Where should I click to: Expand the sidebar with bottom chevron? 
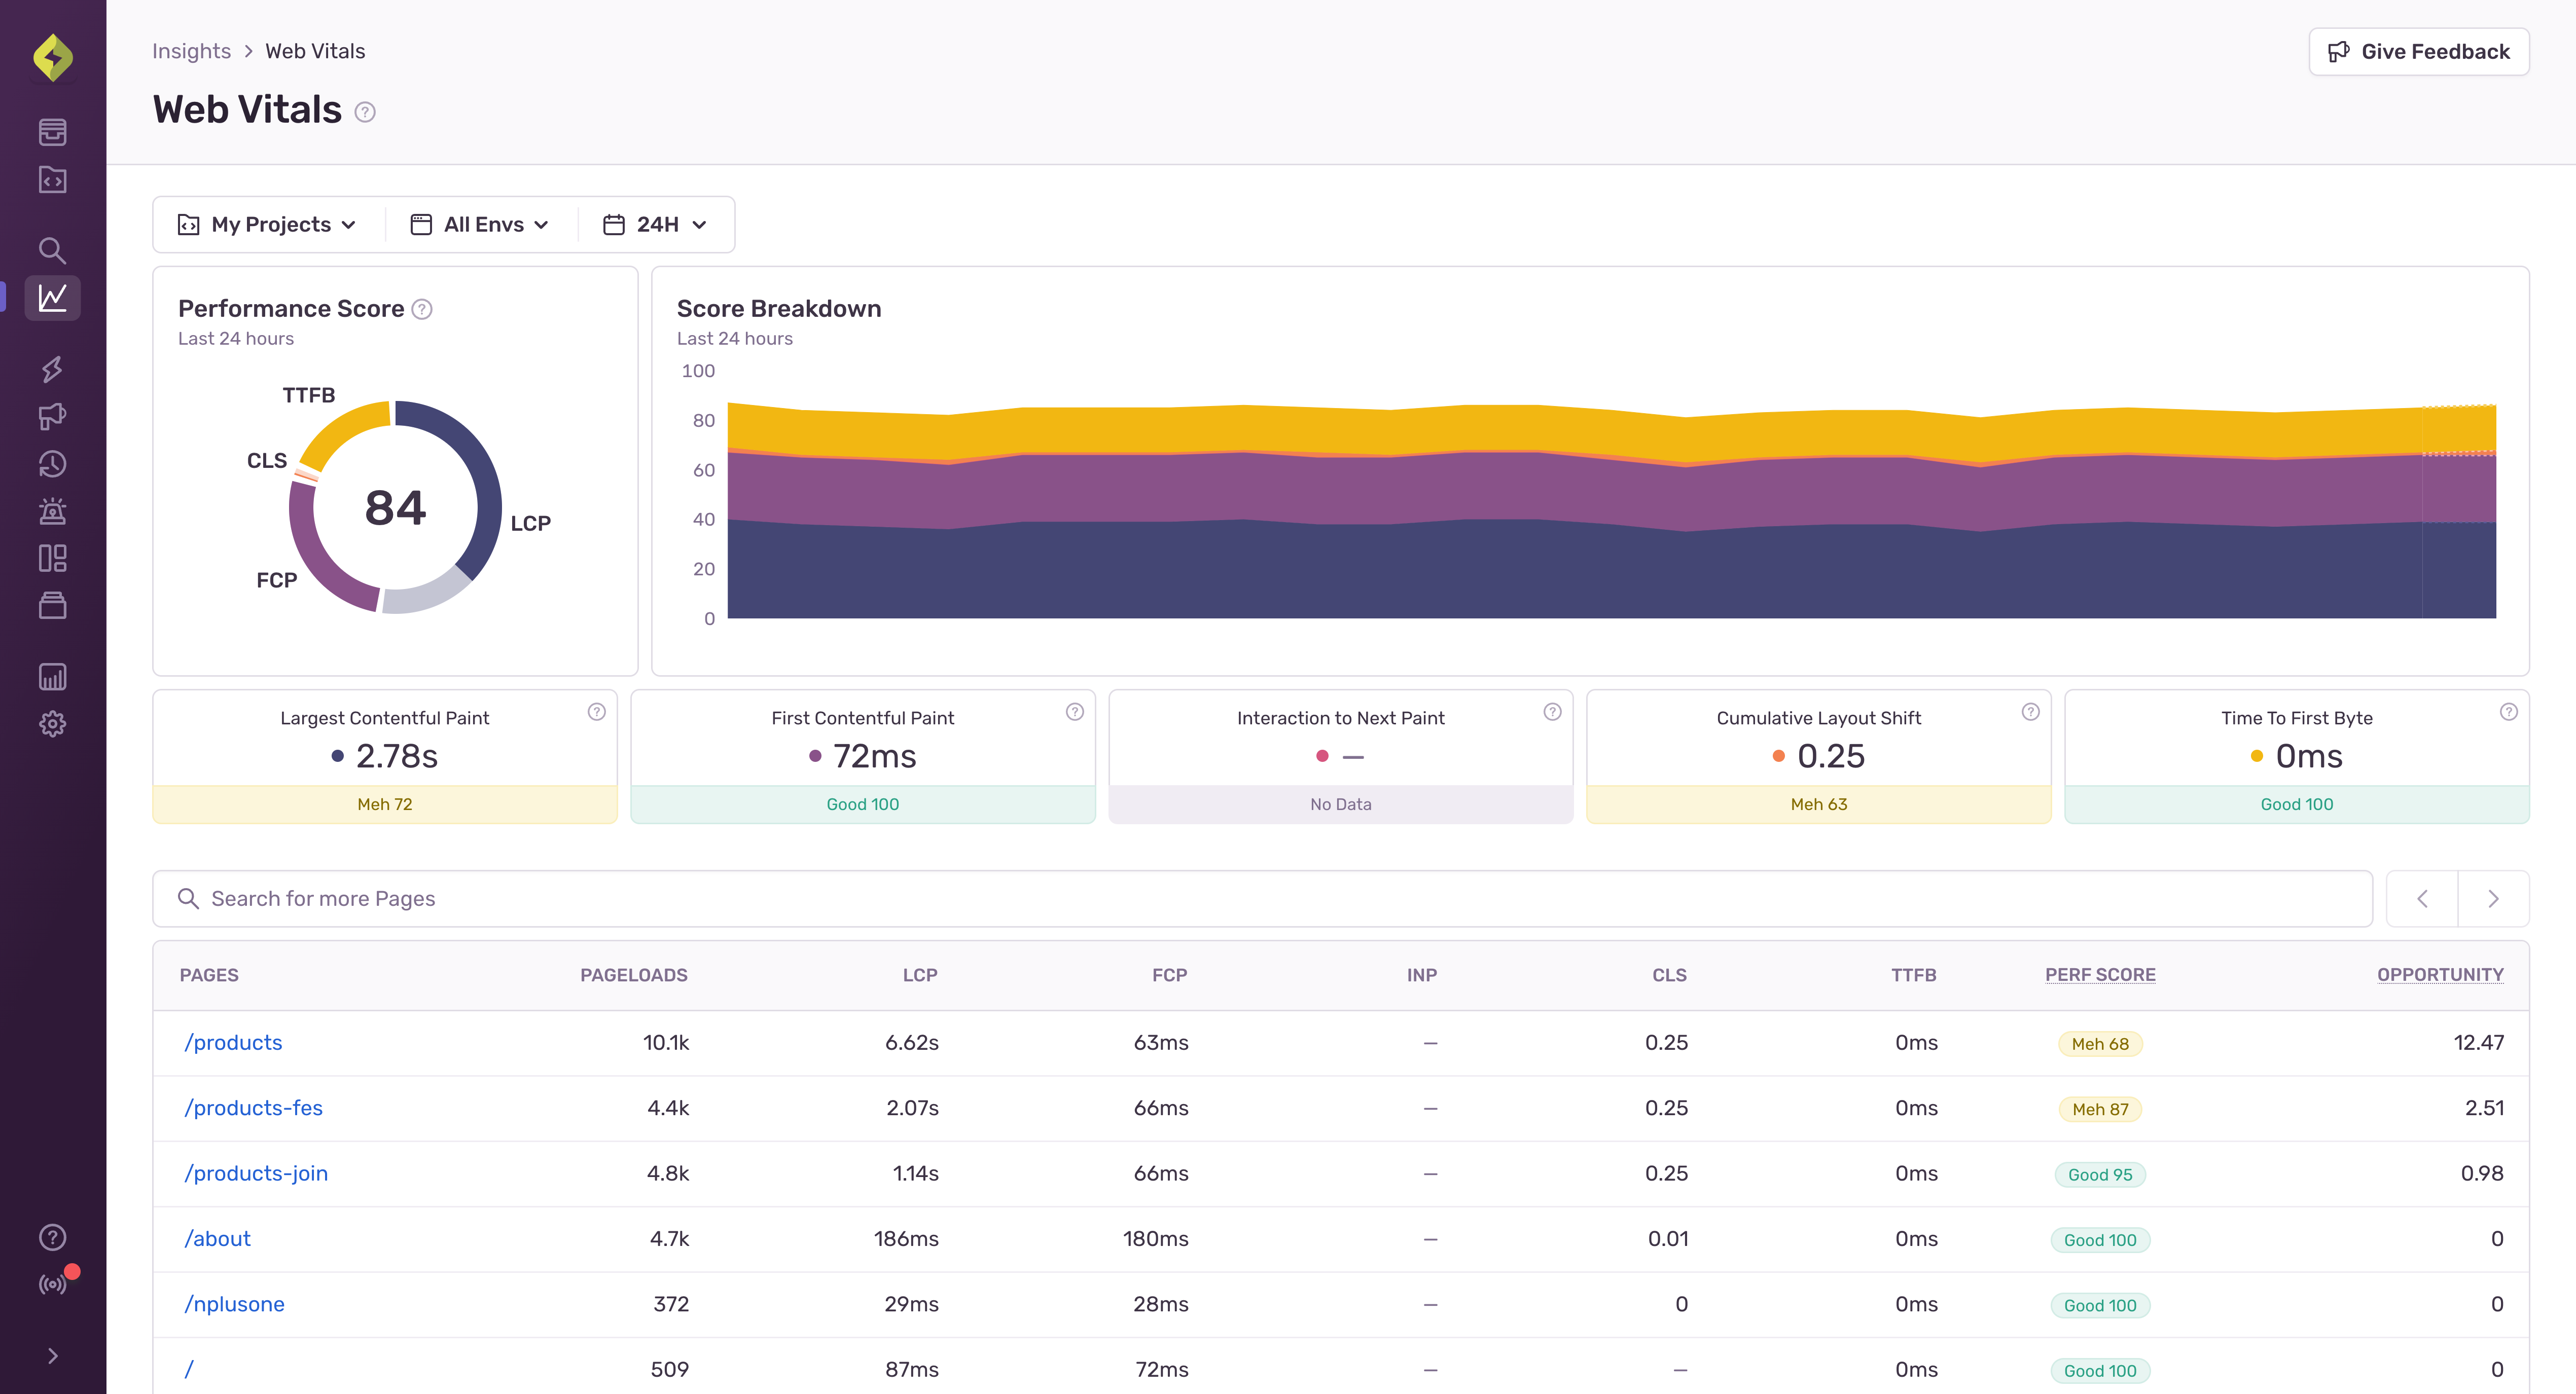[x=53, y=1356]
